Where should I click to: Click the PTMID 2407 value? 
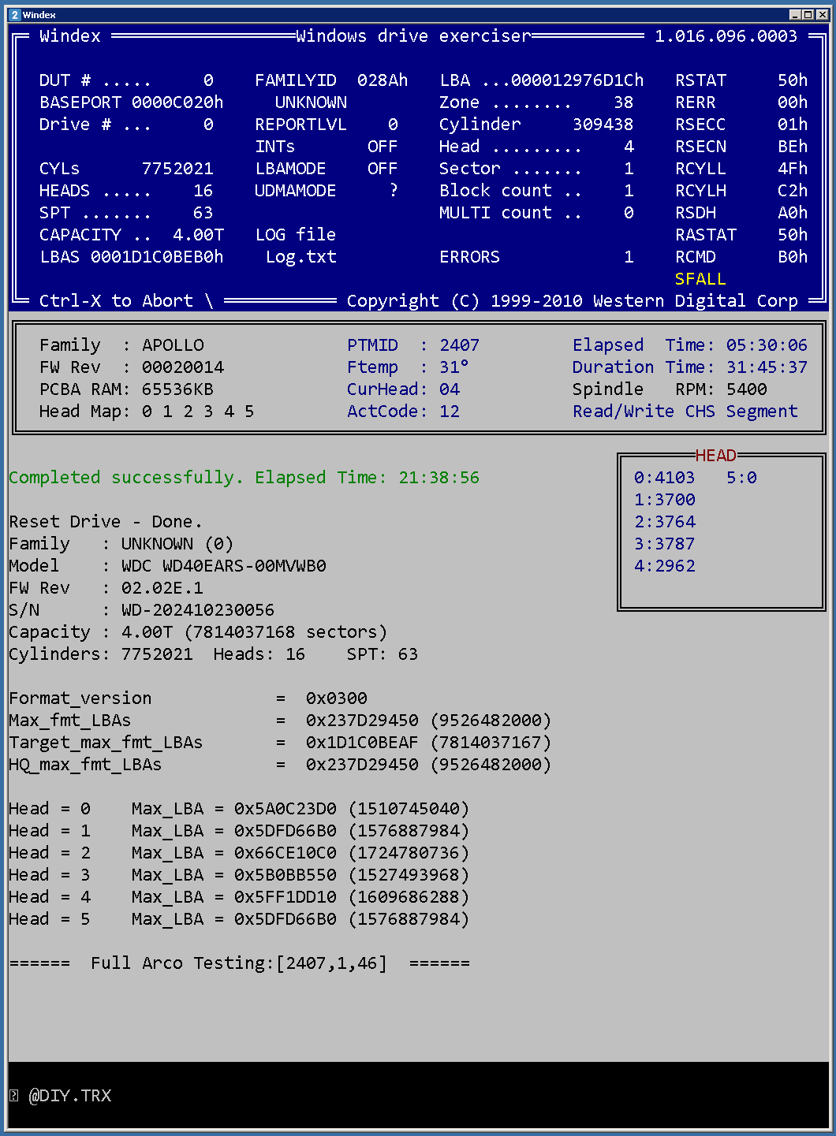coord(460,345)
